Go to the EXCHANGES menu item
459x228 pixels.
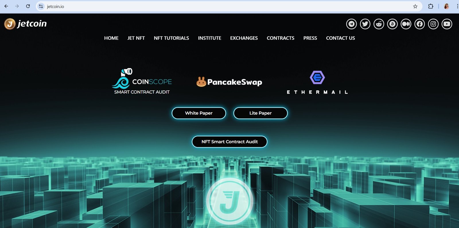coord(244,38)
